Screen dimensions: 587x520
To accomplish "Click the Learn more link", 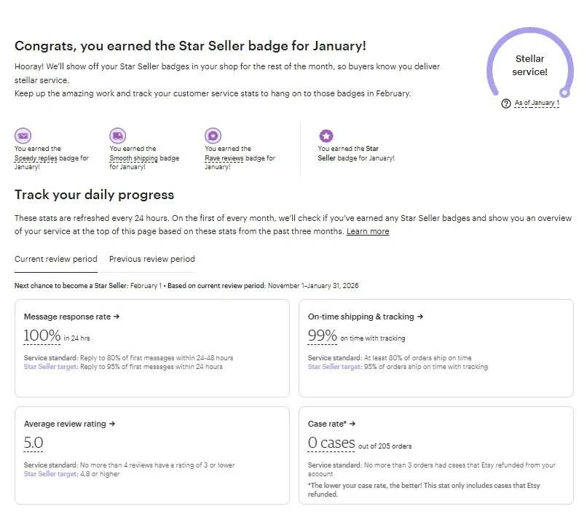I will 368,232.
